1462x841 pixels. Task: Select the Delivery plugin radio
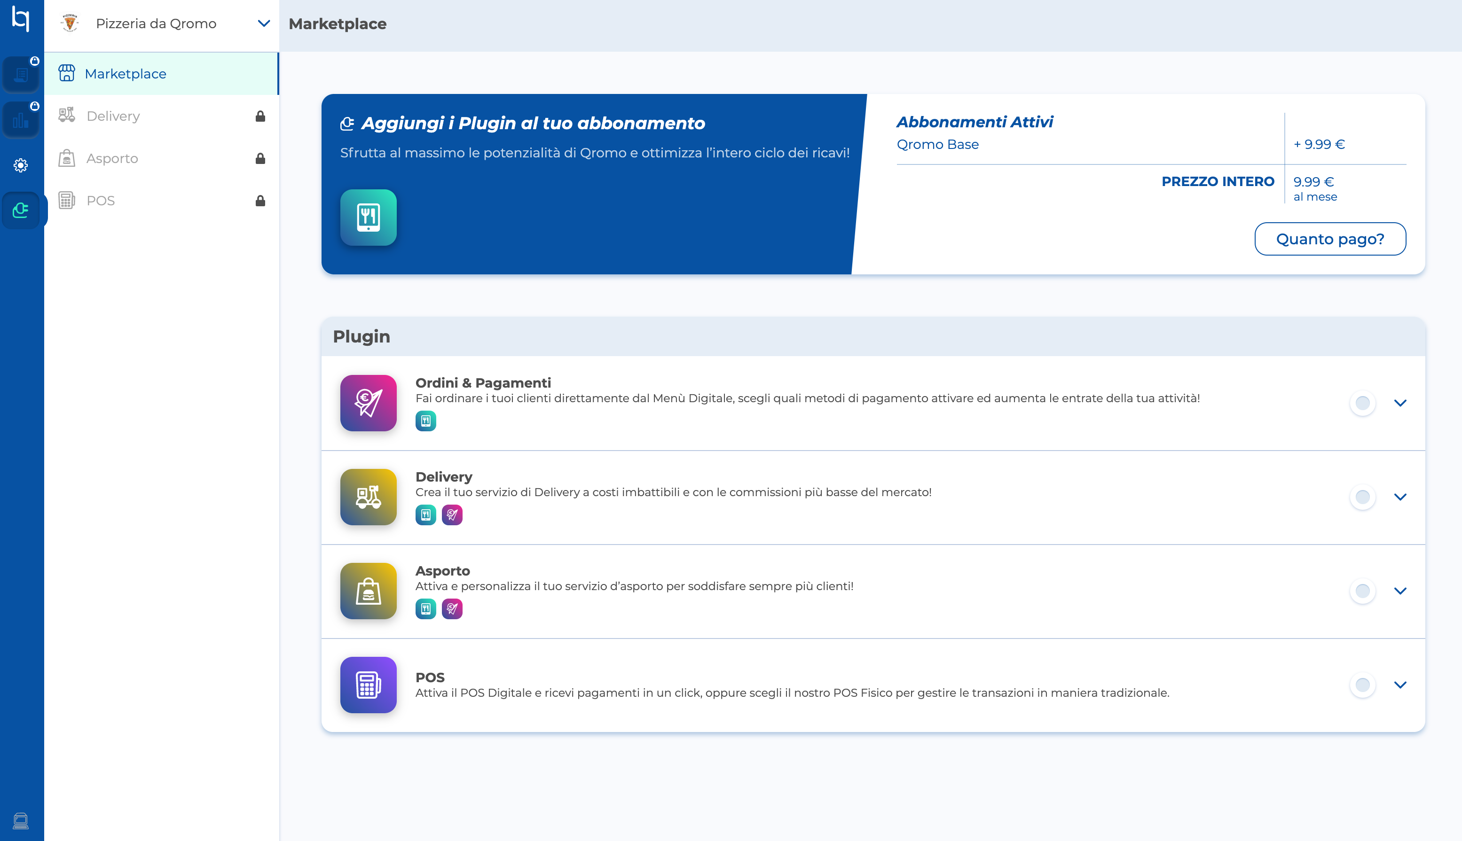[1362, 497]
